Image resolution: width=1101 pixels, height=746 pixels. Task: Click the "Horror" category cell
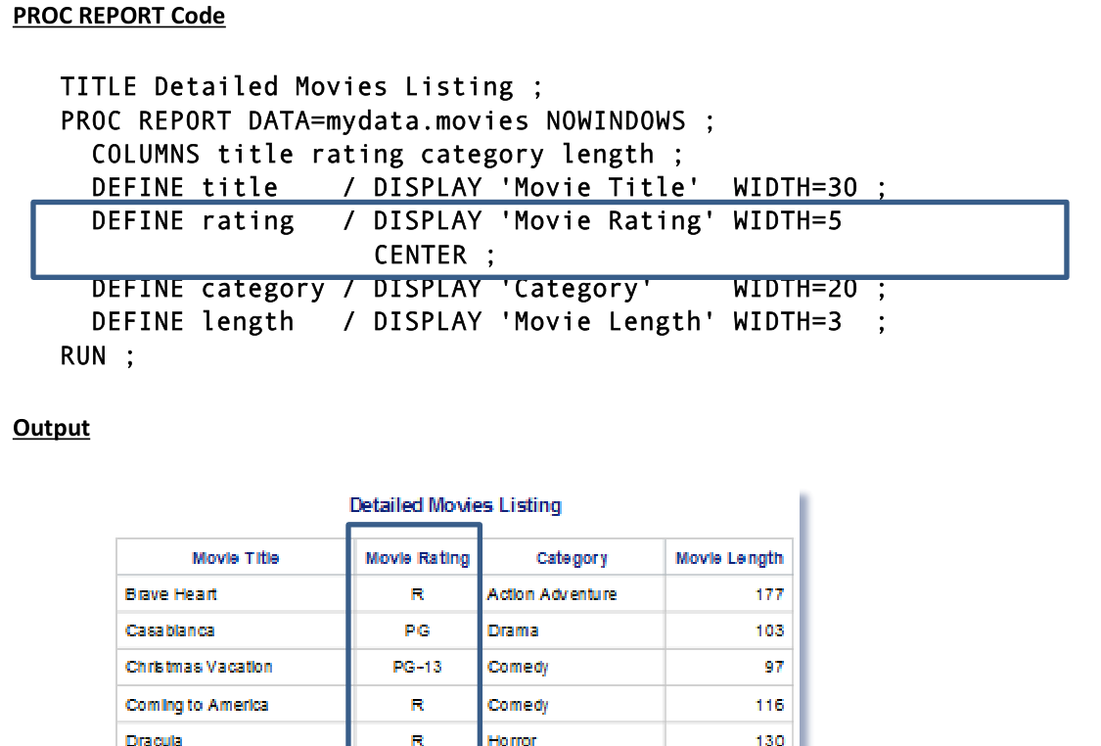(x=512, y=739)
